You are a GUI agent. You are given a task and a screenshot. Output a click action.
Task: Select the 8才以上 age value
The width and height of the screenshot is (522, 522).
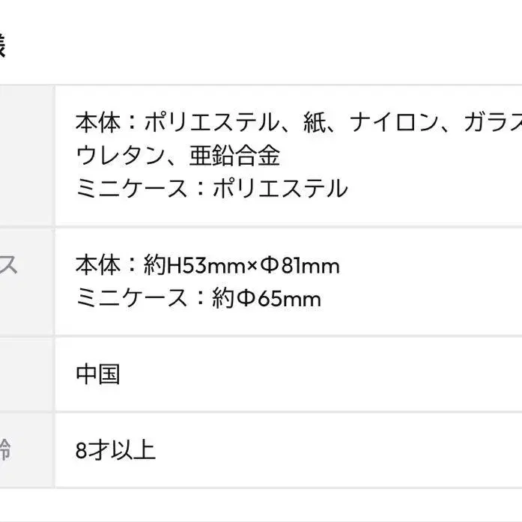tap(115, 450)
